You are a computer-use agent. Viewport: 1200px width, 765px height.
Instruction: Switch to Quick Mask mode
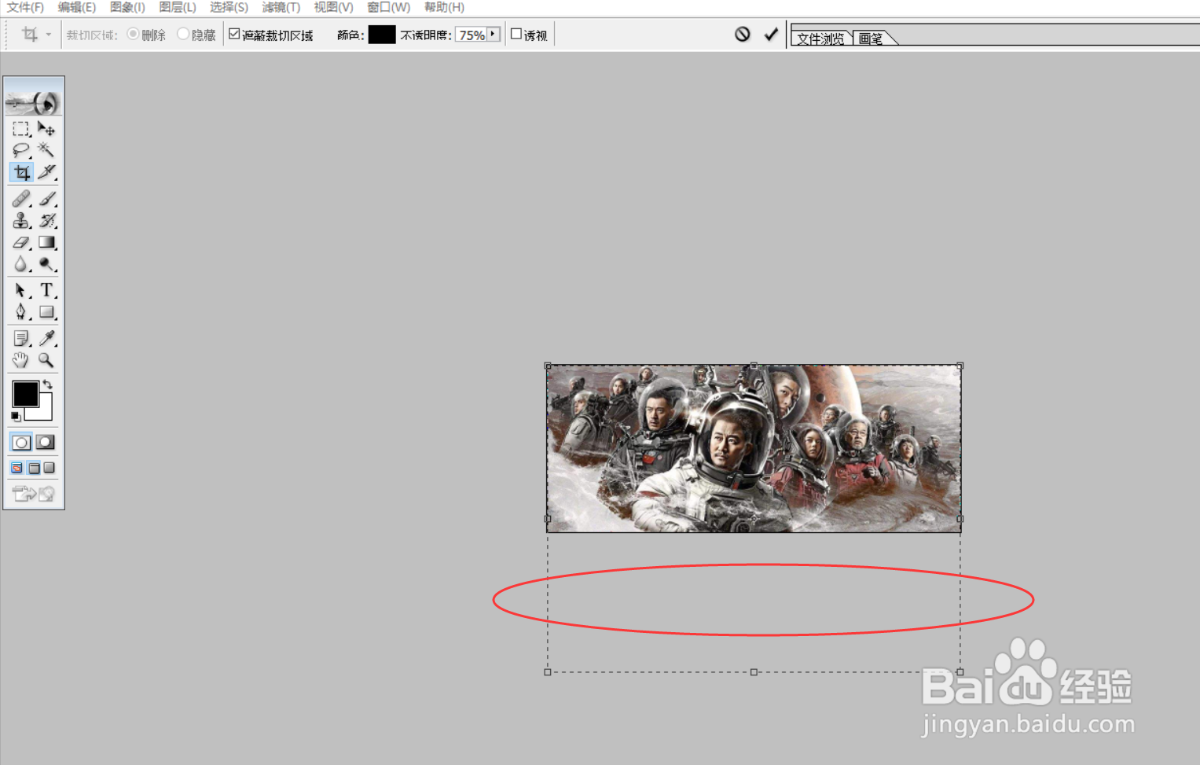click(46, 443)
